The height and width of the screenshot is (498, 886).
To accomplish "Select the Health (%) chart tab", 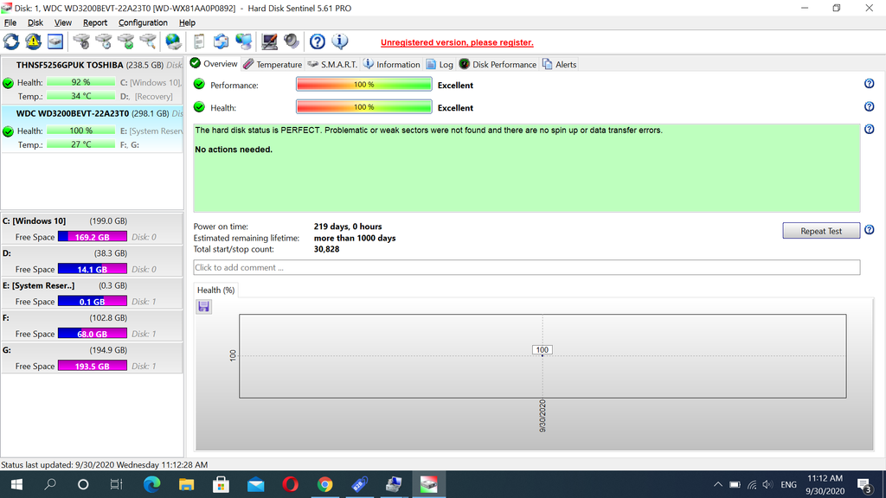I will 215,290.
